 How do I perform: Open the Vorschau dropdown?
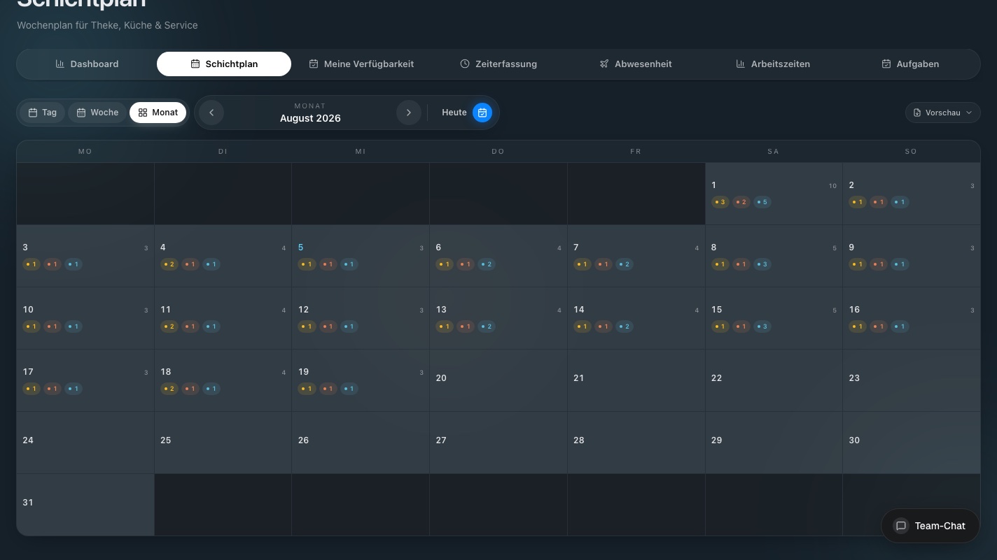[943, 113]
